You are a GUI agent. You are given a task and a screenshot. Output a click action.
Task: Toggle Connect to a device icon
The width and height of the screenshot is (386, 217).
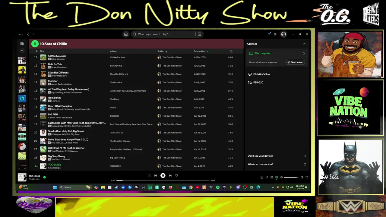[277, 177]
